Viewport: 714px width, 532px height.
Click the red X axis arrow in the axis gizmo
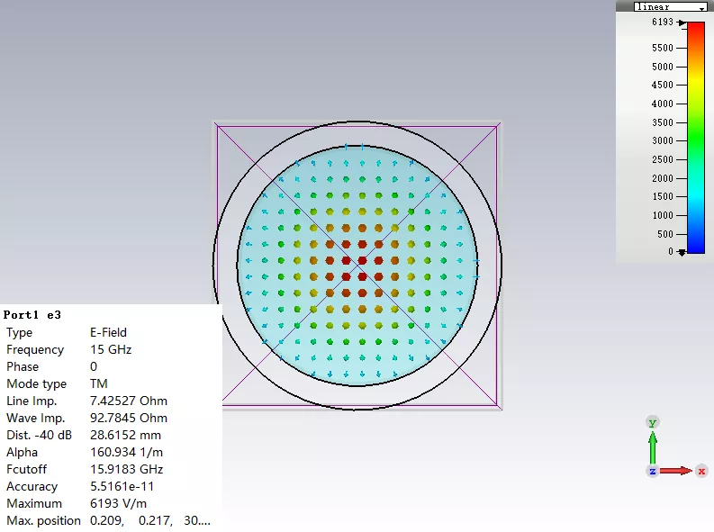coord(676,471)
